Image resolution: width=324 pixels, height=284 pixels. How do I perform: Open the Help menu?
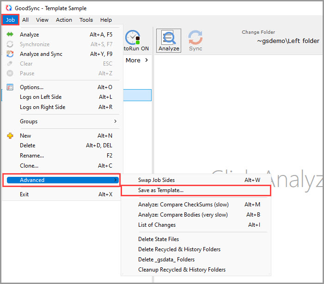pyautogui.click(x=106, y=20)
